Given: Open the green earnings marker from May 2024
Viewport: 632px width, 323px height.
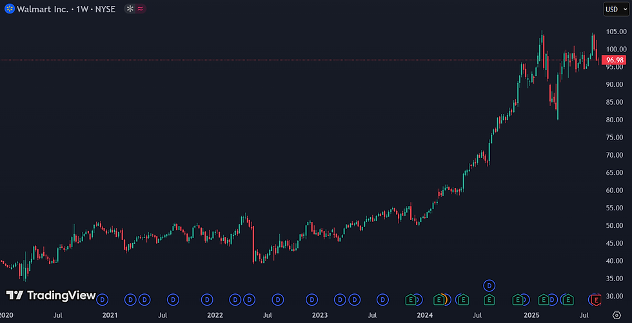Looking at the screenshot, I should [464, 300].
